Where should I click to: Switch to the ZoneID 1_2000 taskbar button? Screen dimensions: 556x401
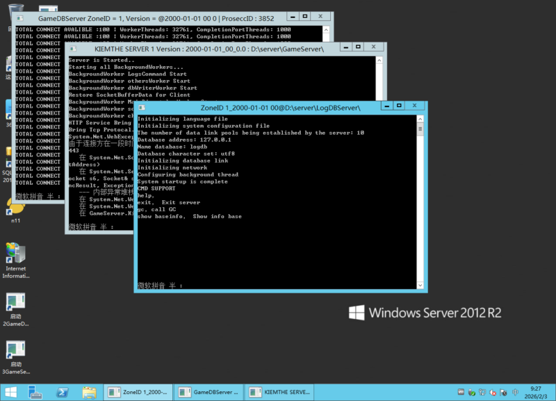click(137, 392)
